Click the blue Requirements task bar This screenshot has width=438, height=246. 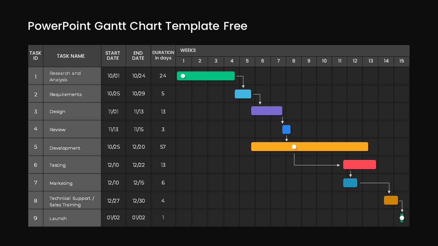[243, 94]
